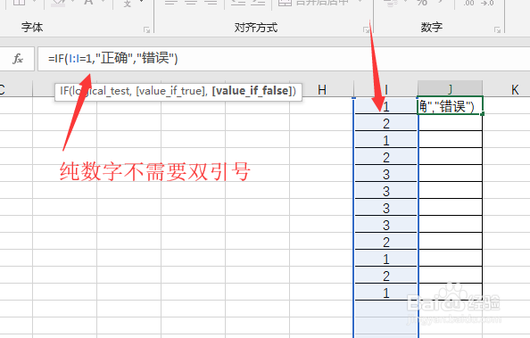
Task: Select column I by its header
Action: (x=385, y=89)
